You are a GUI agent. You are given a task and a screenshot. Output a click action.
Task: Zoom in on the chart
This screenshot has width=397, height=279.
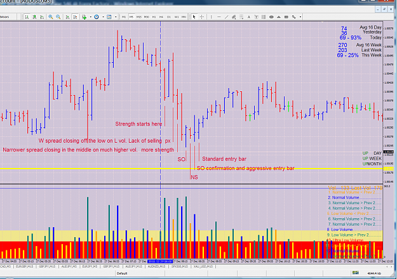51,17
